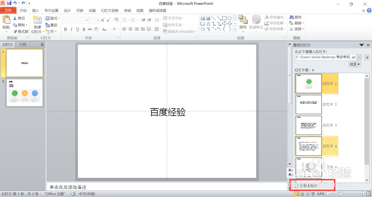Click the Save icon in quick access toolbar

pos(9,3)
